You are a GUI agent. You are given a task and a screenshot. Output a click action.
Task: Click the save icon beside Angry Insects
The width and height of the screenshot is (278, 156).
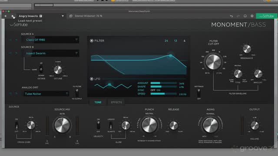pos(41,16)
